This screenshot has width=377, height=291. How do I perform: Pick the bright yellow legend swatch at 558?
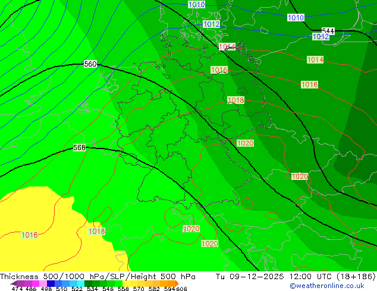(x=126, y=283)
